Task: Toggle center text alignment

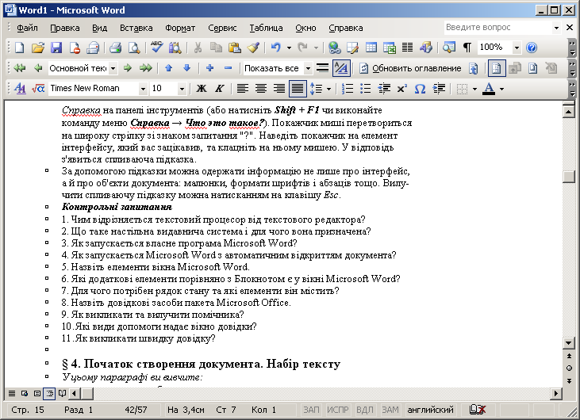Action: click(x=261, y=89)
